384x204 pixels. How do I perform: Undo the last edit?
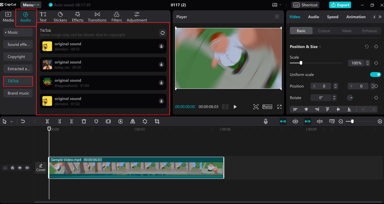23,121
